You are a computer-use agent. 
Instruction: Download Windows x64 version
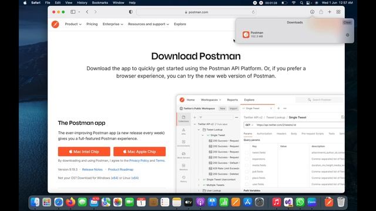(x=115, y=178)
